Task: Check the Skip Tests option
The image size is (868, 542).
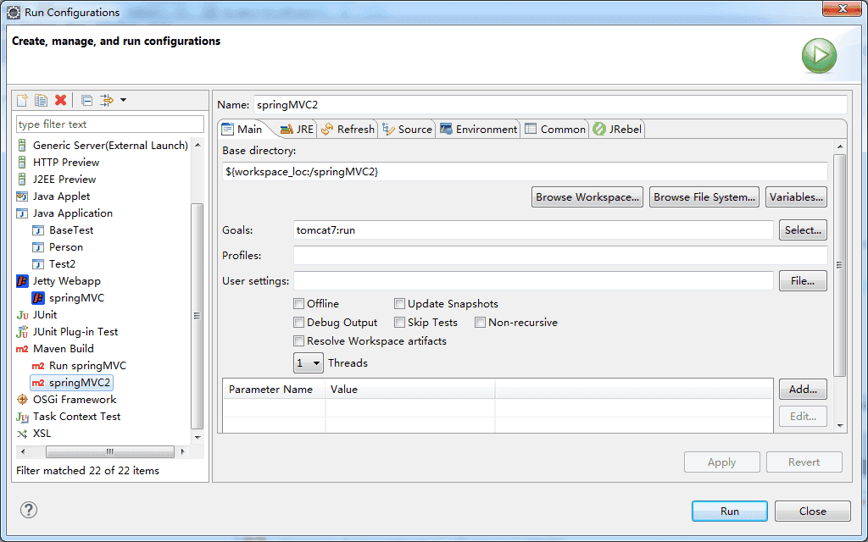Action: [x=399, y=322]
